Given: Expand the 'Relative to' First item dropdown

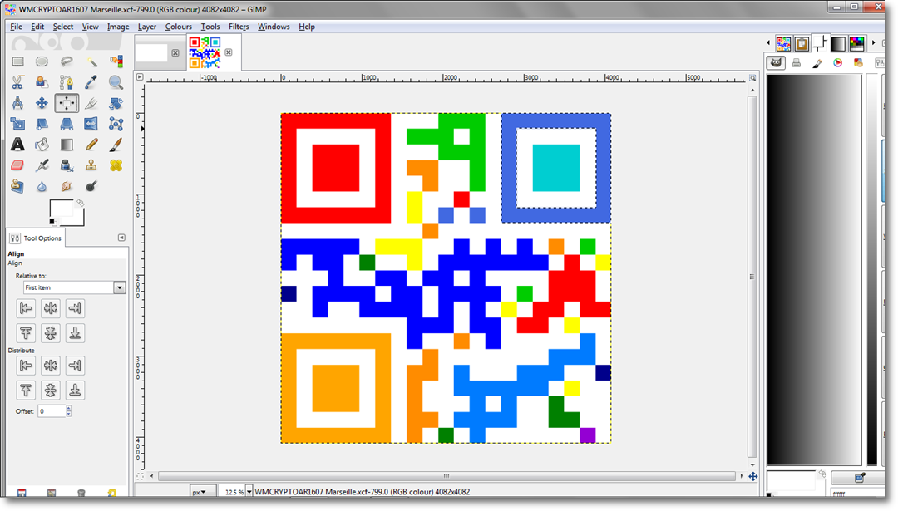Looking at the screenshot, I should click(x=75, y=287).
